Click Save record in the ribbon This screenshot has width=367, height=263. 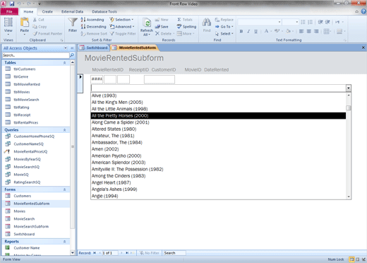(x=162, y=27)
